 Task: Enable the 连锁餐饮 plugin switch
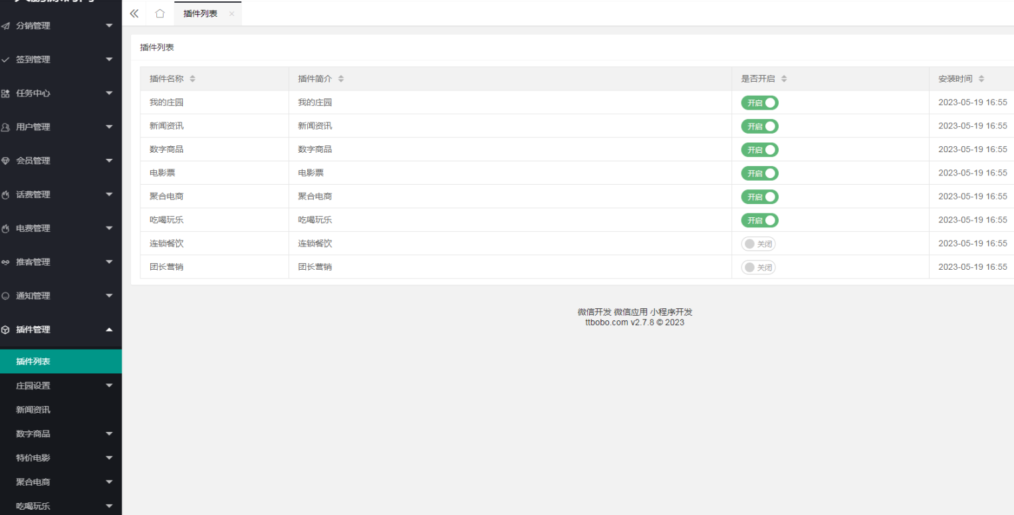(x=759, y=244)
